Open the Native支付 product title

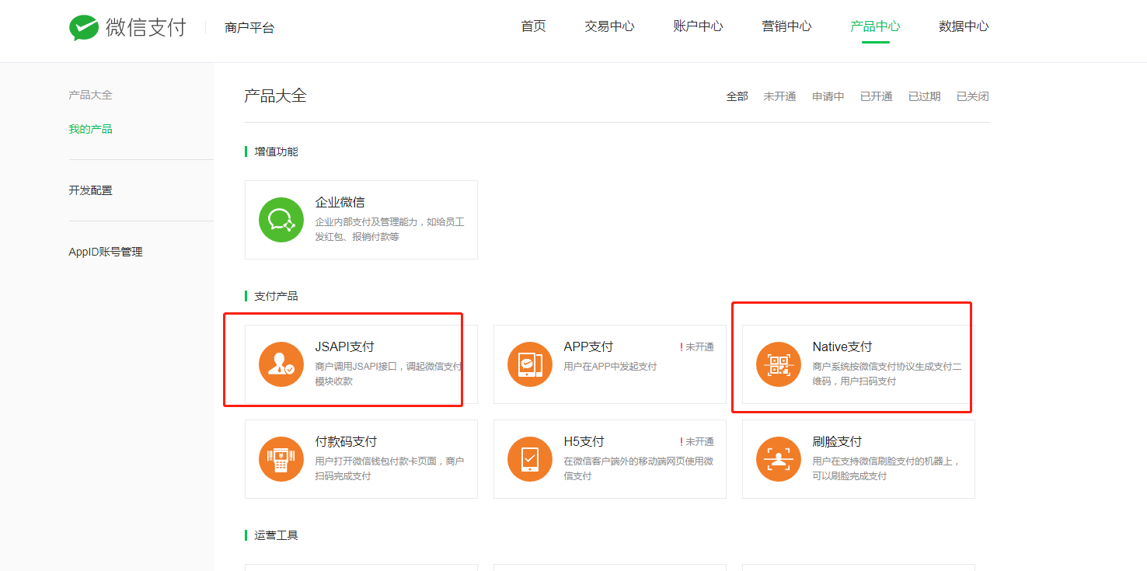click(842, 346)
